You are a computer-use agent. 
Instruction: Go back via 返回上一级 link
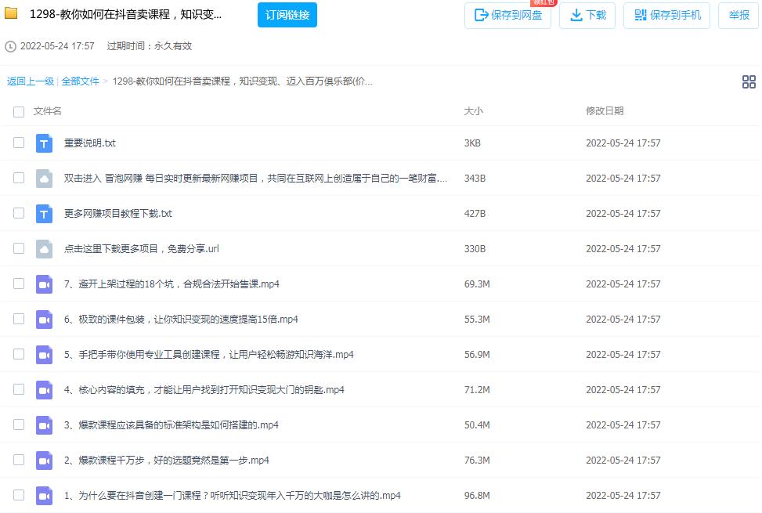pos(30,81)
